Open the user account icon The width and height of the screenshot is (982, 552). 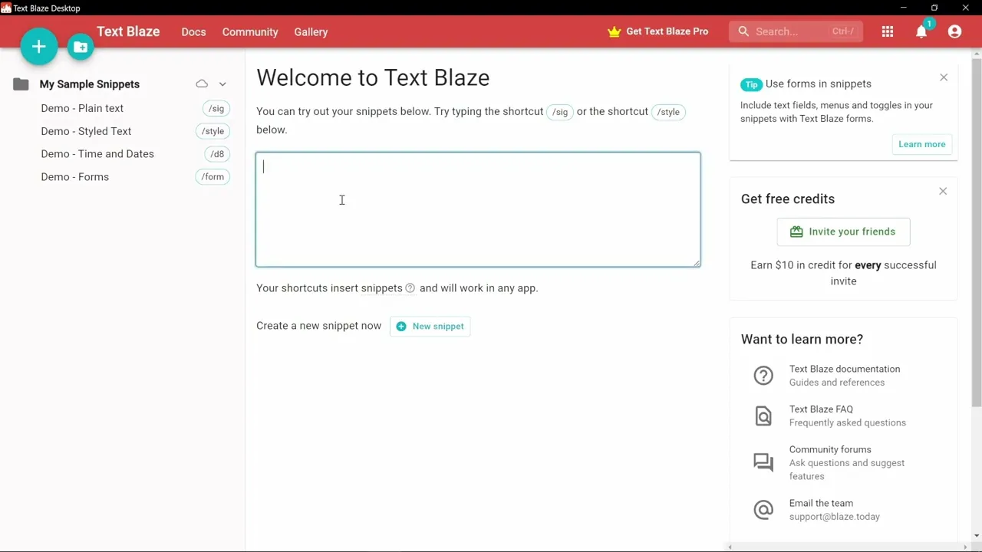coord(954,31)
